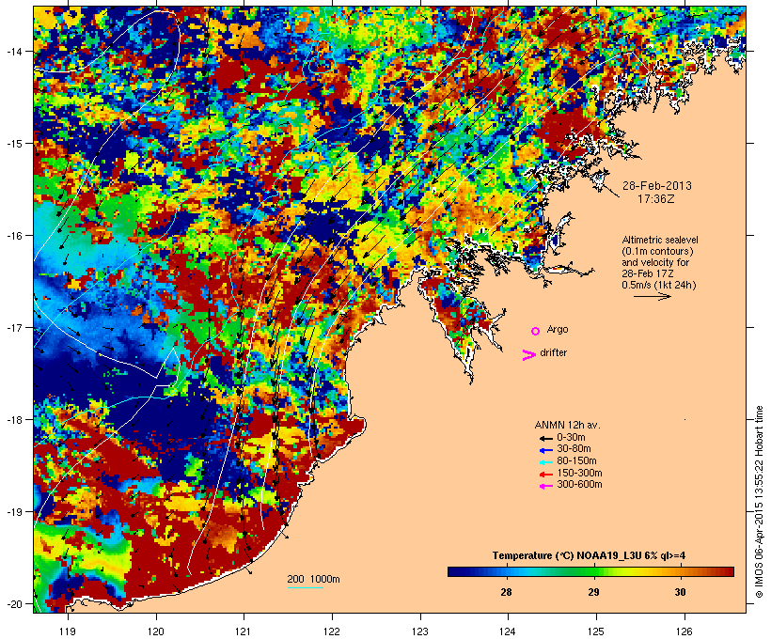Click the 121 longitude axis label

[244, 631]
